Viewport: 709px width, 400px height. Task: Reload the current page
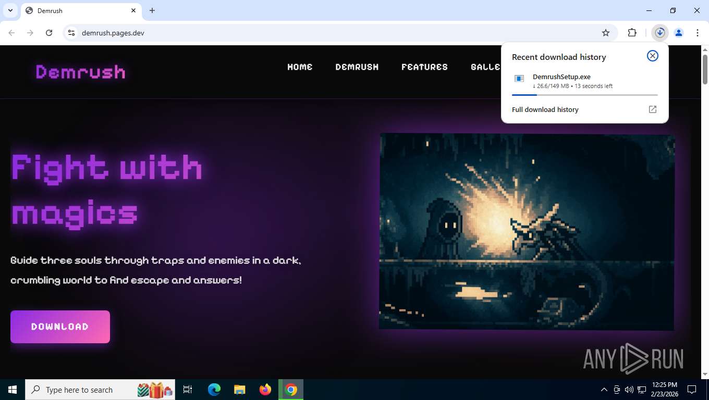tap(49, 33)
